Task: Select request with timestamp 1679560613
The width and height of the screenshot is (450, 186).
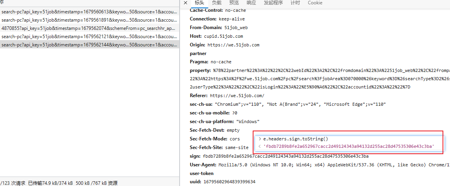Action: [x=89, y=12]
